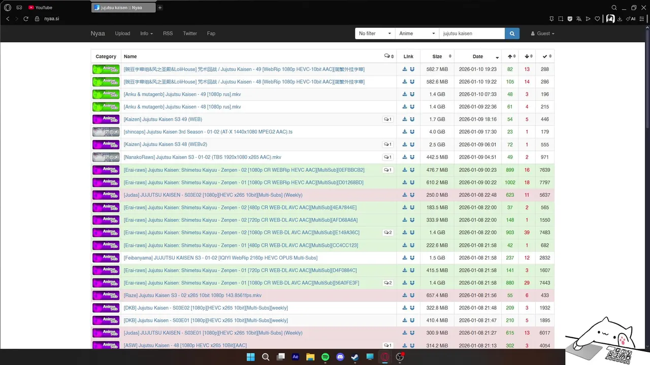The width and height of the screenshot is (650, 365).
Task: Click size 657.4 MiB cell
Action: coord(437,296)
